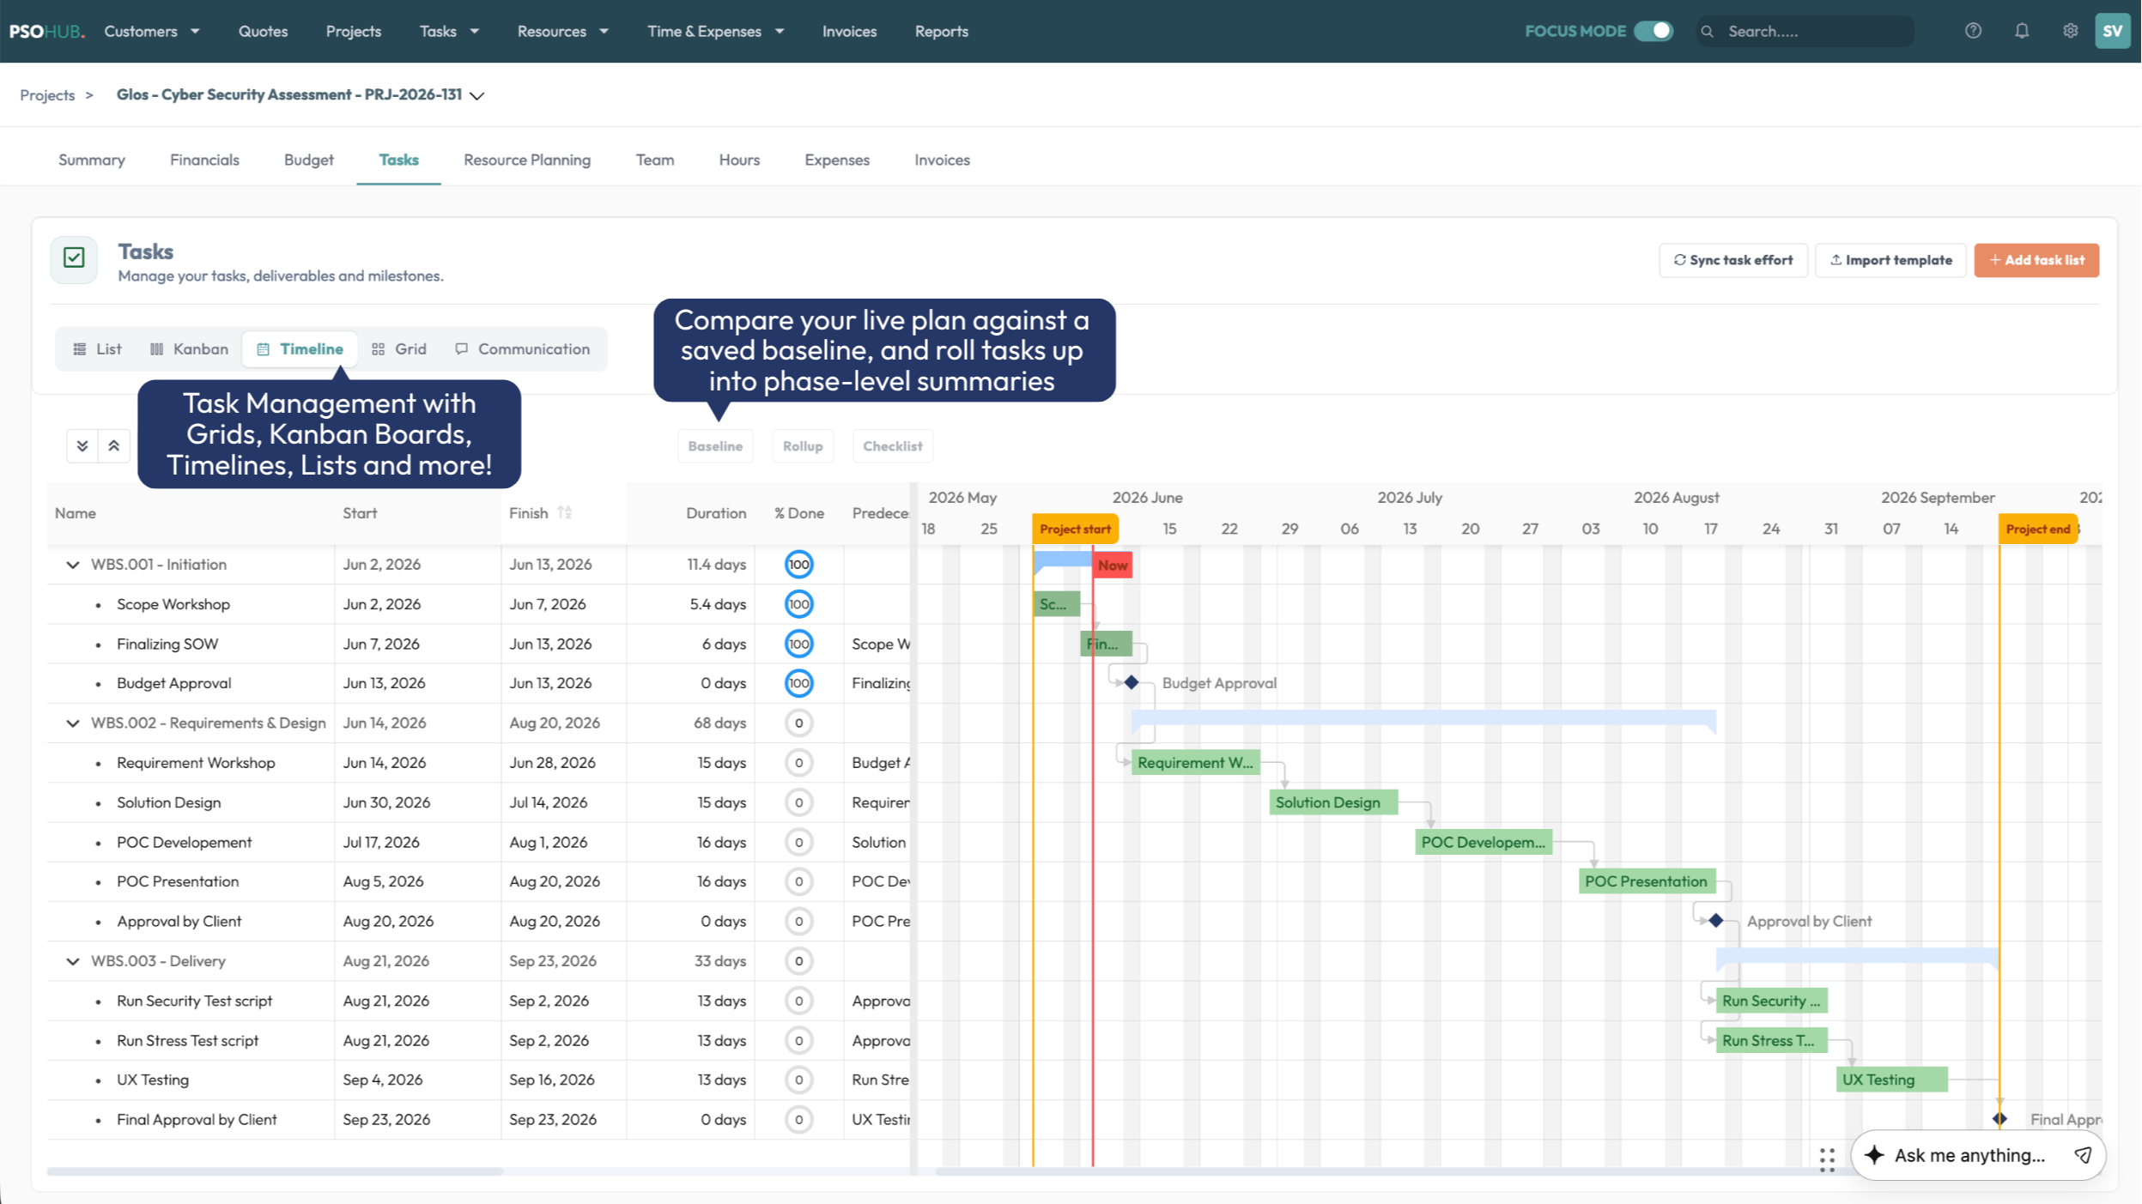Open the Customers dropdown menu
This screenshot has height=1204, width=2142.
[151, 31]
